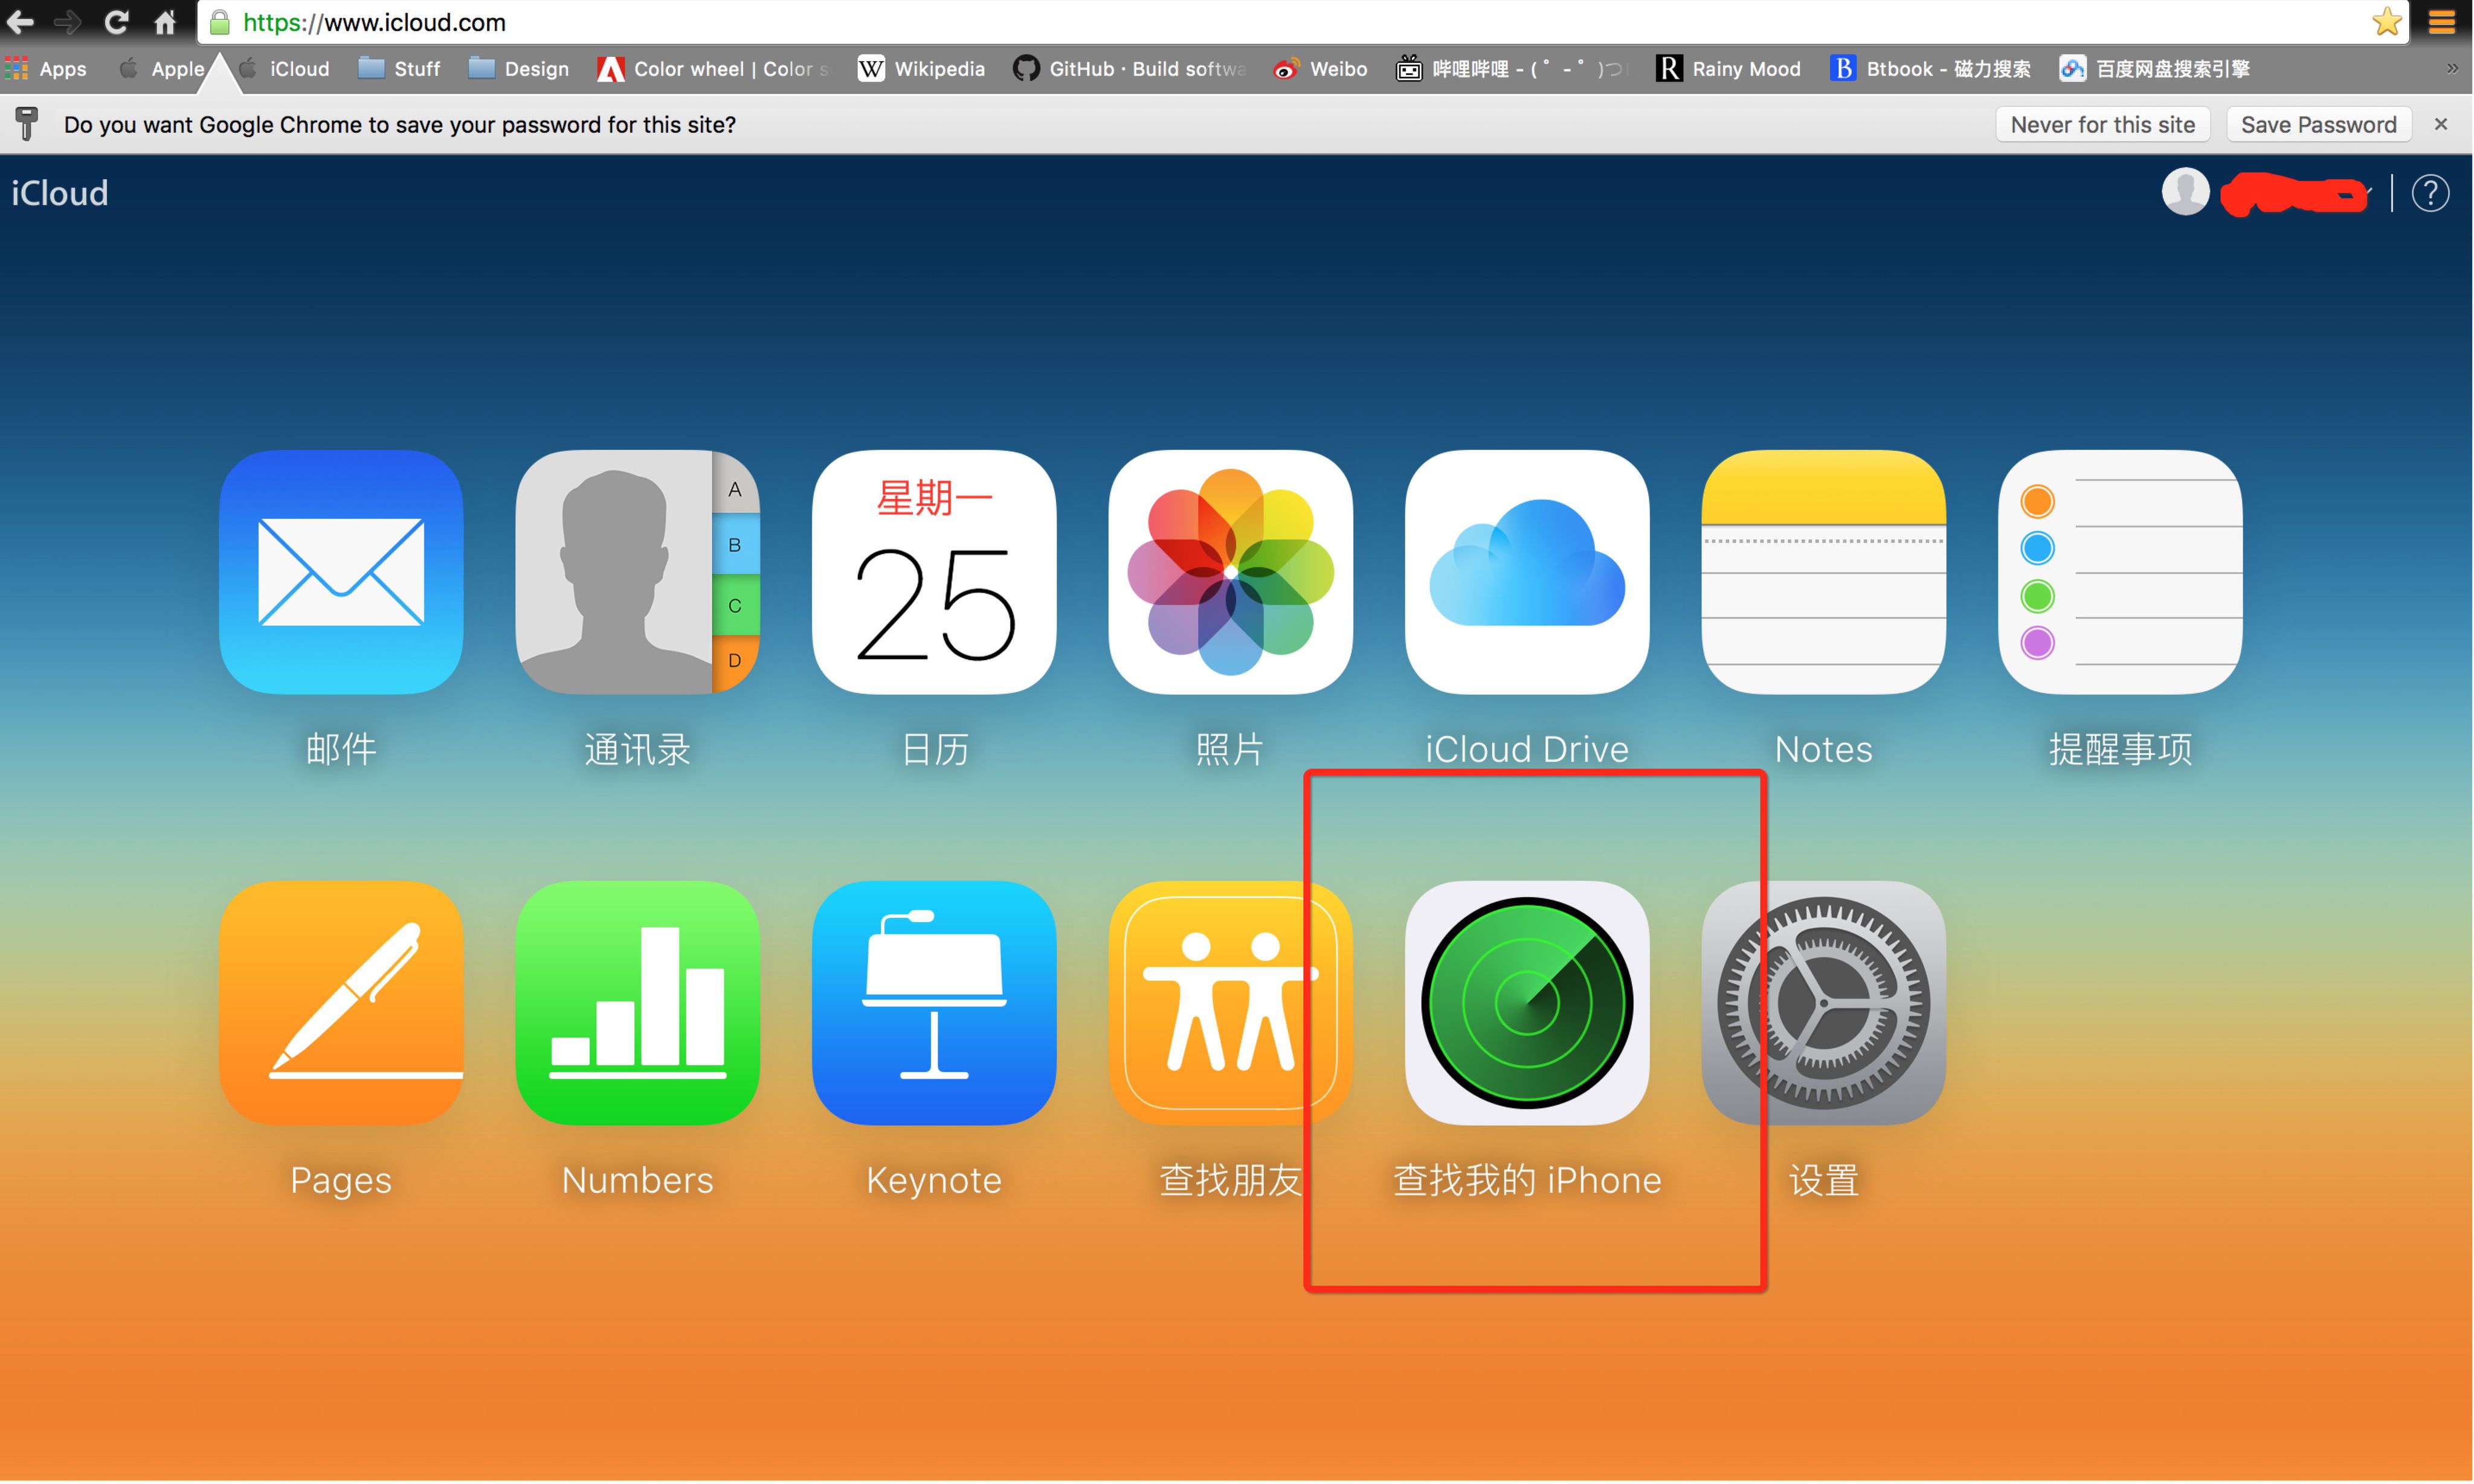Click the iCloud logo/home link
The height and width of the screenshot is (1484, 2474).
[60, 193]
